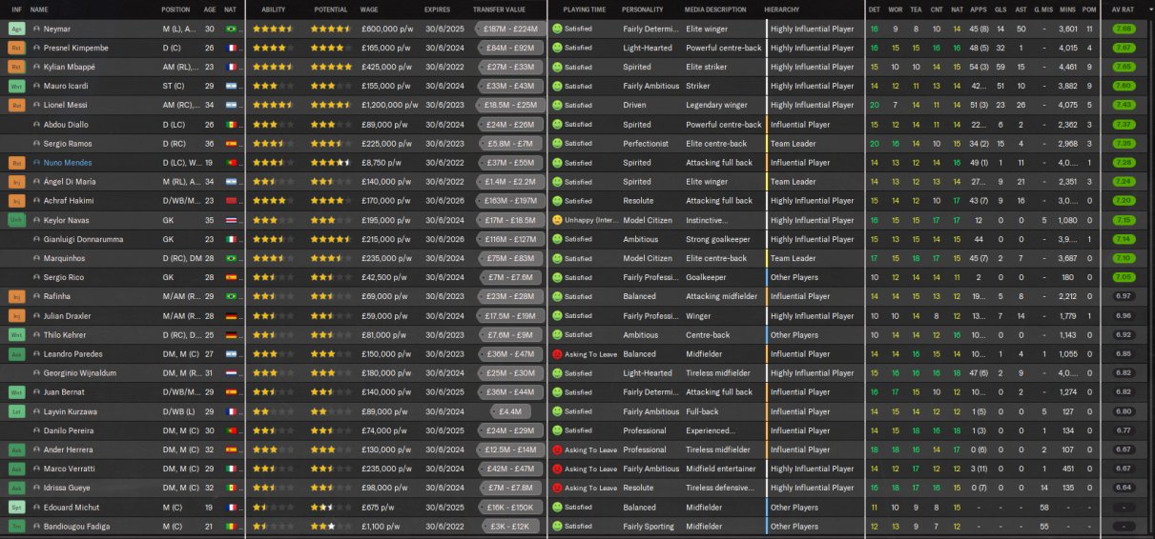The width and height of the screenshot is (1155, 539).
Task: Click the player info icon beside Sergio Ramos
Action: coord(37,144)
